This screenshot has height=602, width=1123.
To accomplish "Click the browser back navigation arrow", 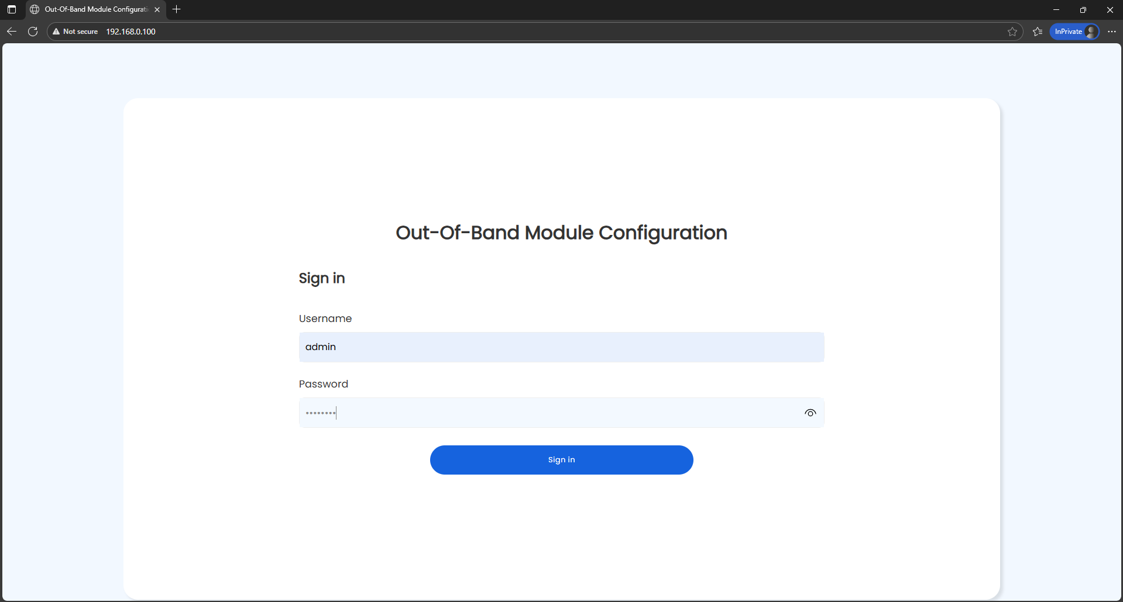I will click(x=12, y=32).
